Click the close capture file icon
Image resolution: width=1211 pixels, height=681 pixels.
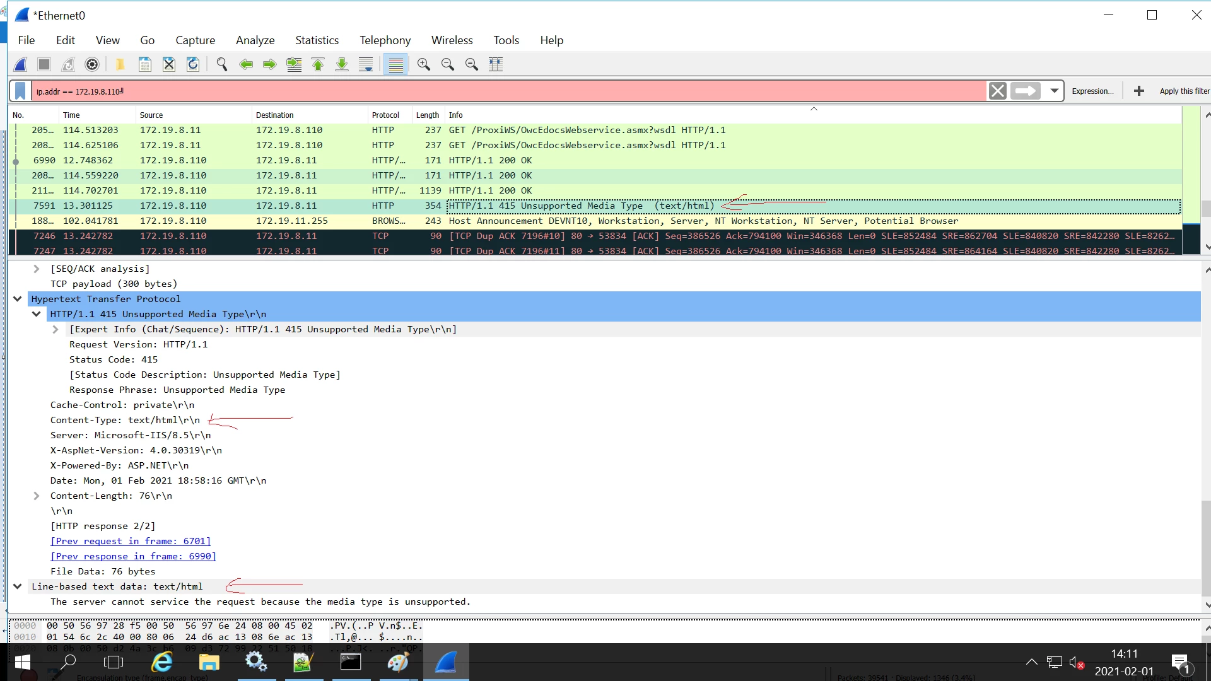pos(168,64)
